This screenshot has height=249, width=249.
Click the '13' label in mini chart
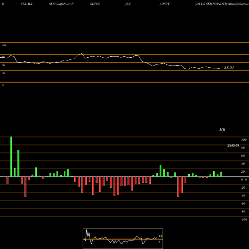[x=160, y=236]
